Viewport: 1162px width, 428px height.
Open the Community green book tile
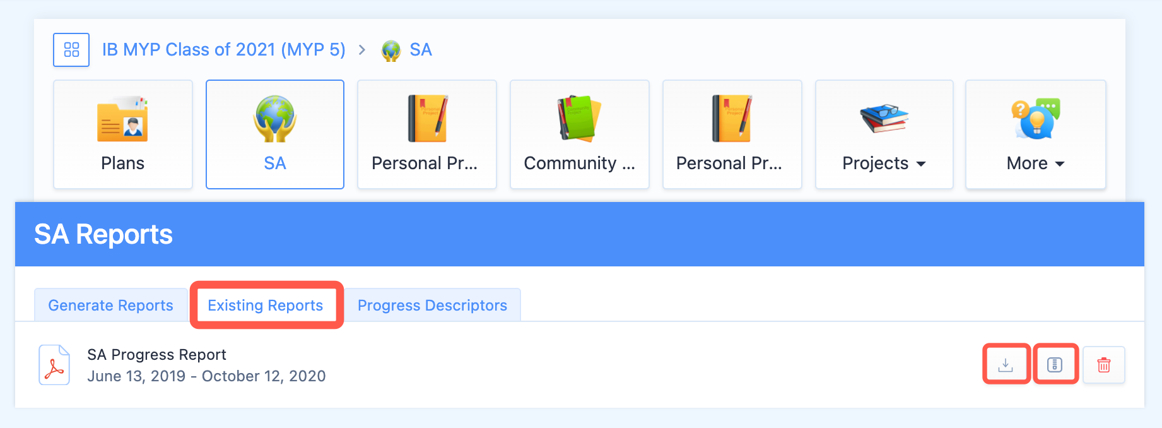tap(580, 134)
